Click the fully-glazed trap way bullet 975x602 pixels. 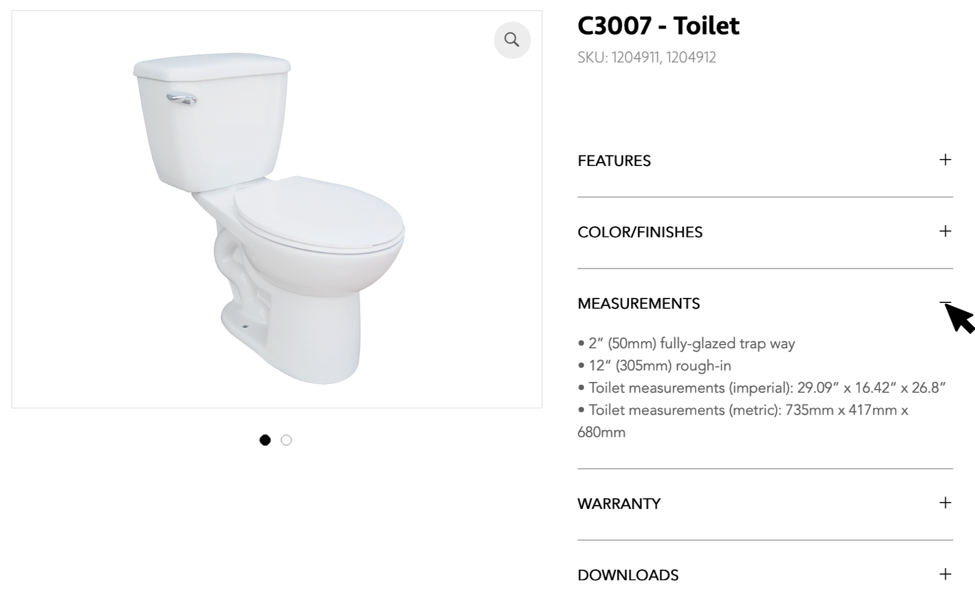[691, 344]
